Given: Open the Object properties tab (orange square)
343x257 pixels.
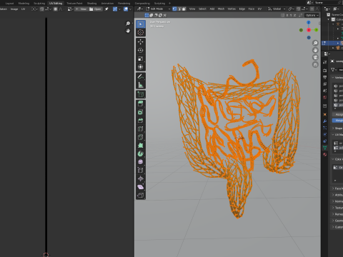Looking at the screenshot, I should pos(325,114).
